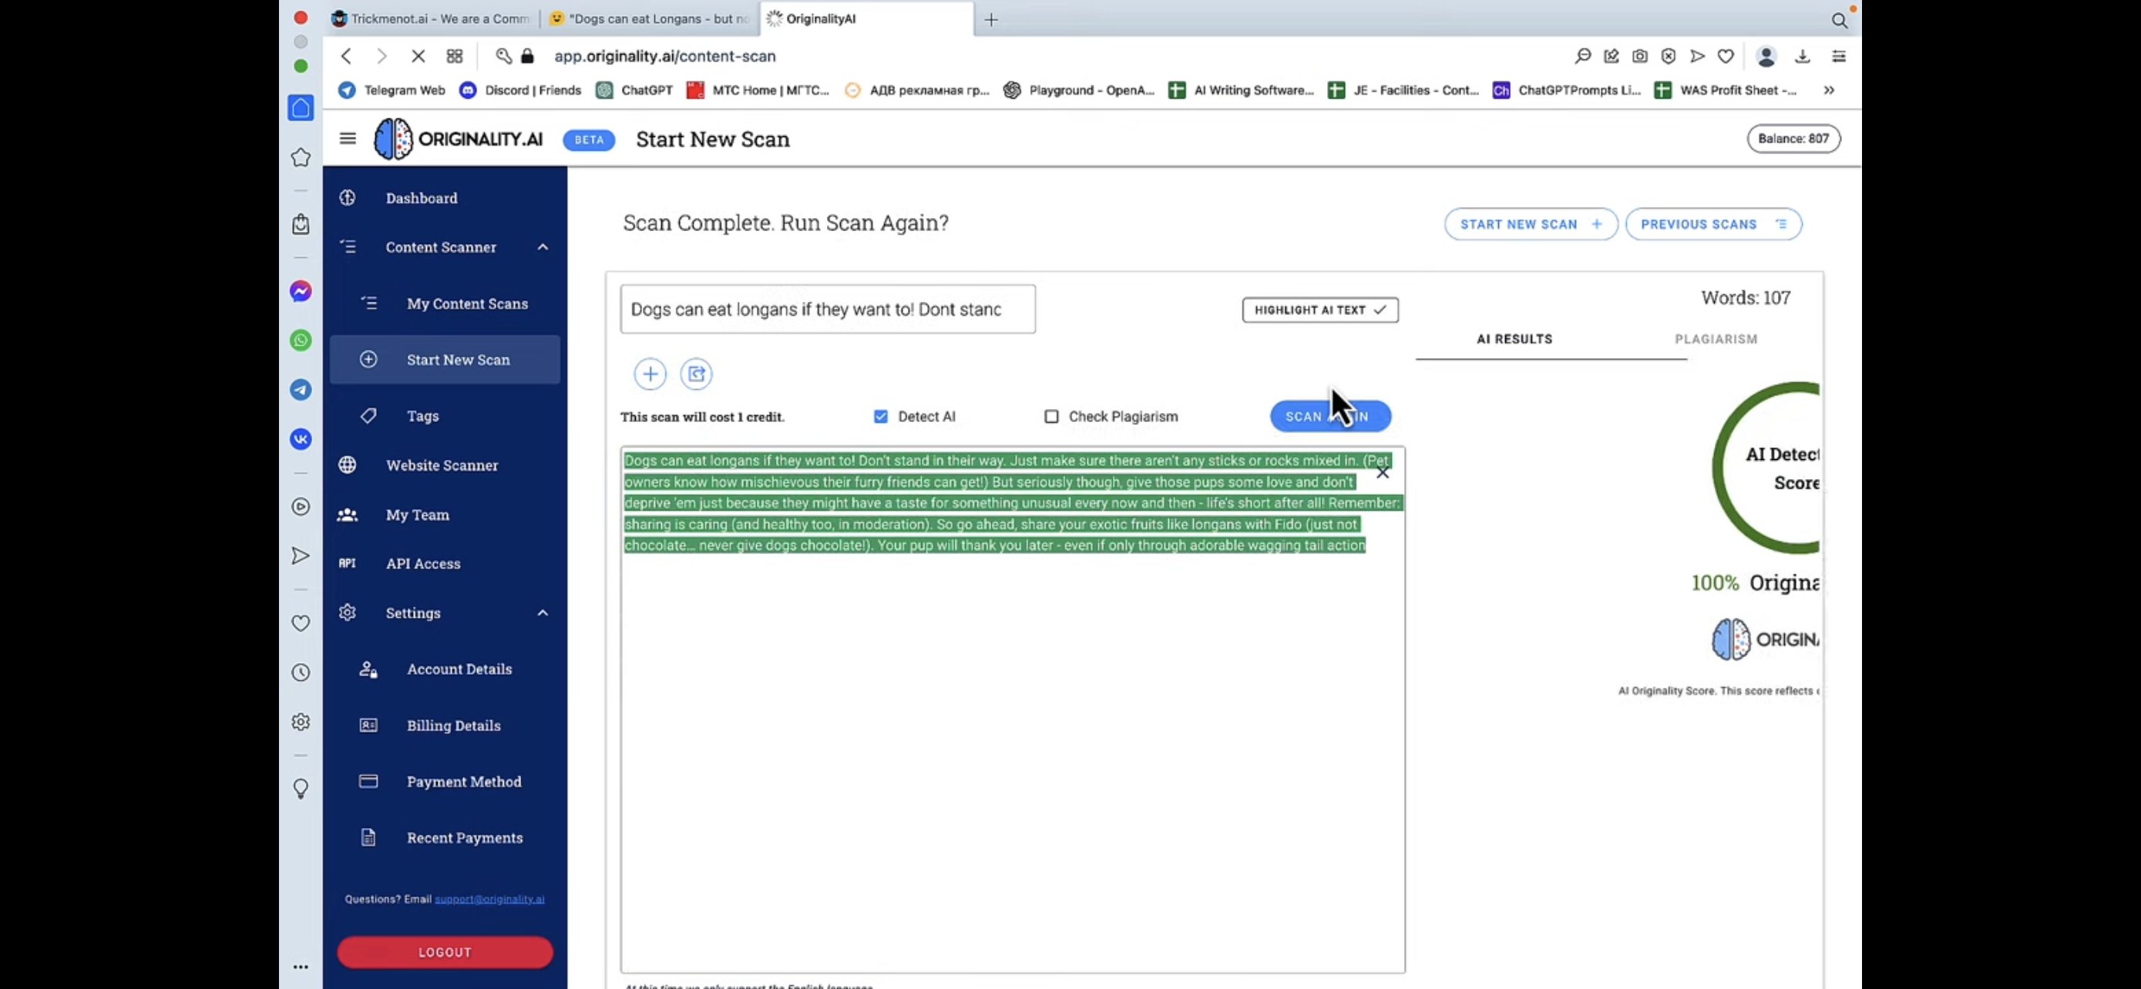Expand the hidden bookmarks overflow arrow
Viewport: 2141px width, 989px height.
[1829, 89]
